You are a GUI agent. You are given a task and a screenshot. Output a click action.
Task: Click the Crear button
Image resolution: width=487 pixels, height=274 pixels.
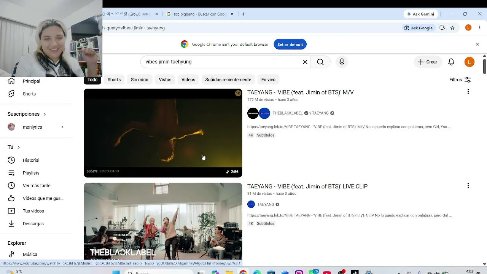428,62
